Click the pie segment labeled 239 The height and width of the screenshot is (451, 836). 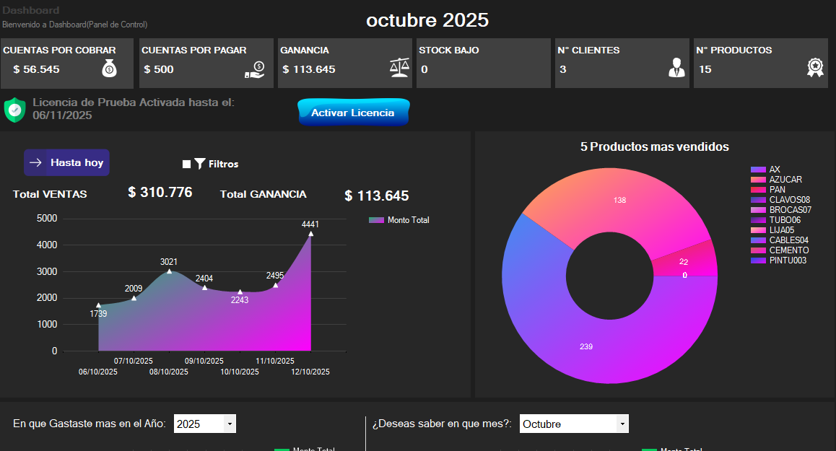click(x=585, y=347)
